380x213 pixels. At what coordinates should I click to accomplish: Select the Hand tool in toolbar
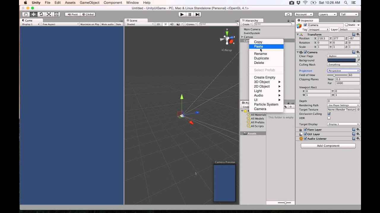coord(26,14)
